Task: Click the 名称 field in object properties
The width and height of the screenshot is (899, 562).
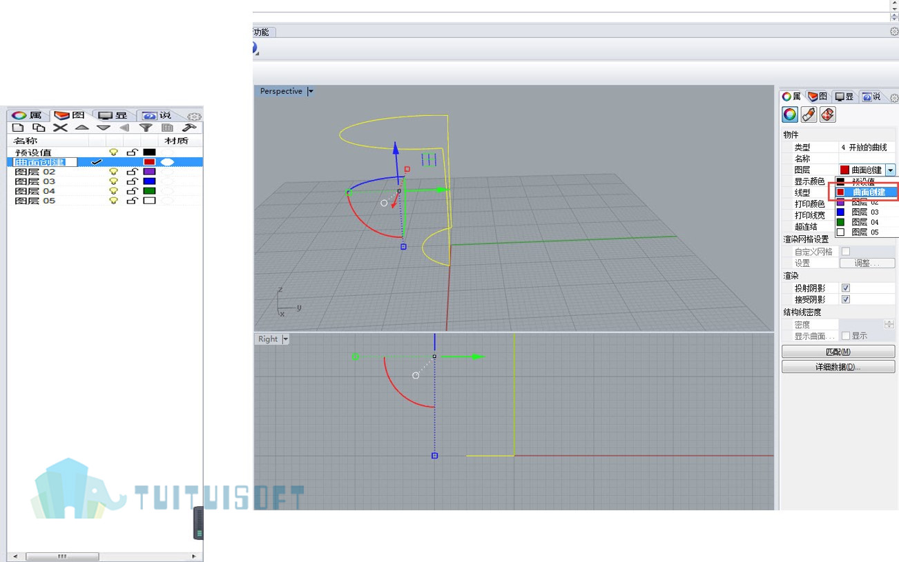Action: tap(867, 159)
